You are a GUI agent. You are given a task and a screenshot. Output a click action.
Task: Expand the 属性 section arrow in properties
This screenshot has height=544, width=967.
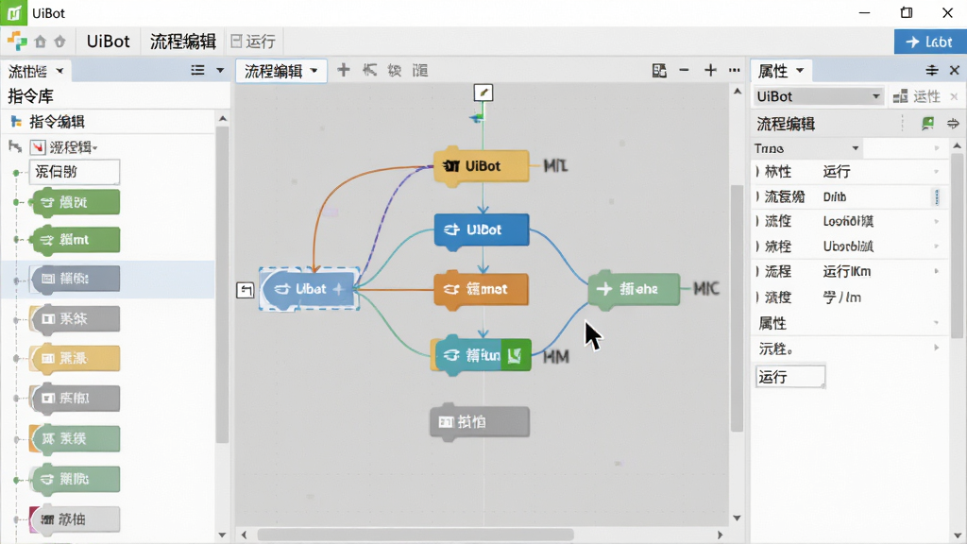pyautogui.click(x=937, y=323)
